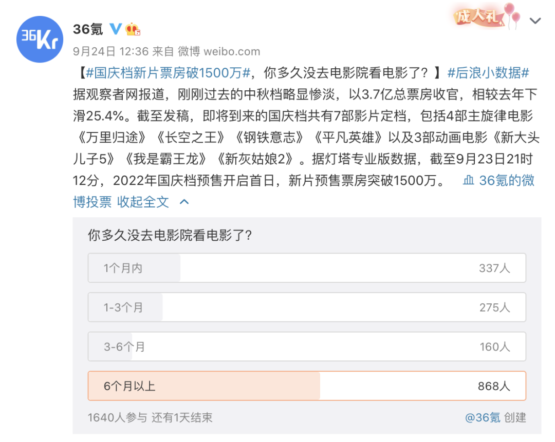The image size is (555, 442).
Task: Choose the 6个月以上 poll option
Action: point(306,386)
